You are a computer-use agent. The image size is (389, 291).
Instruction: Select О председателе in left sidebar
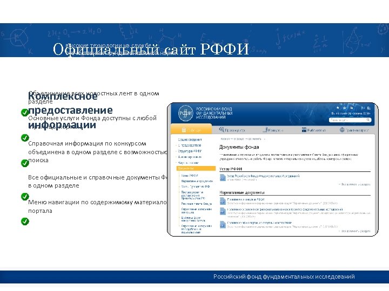[190, 145]
